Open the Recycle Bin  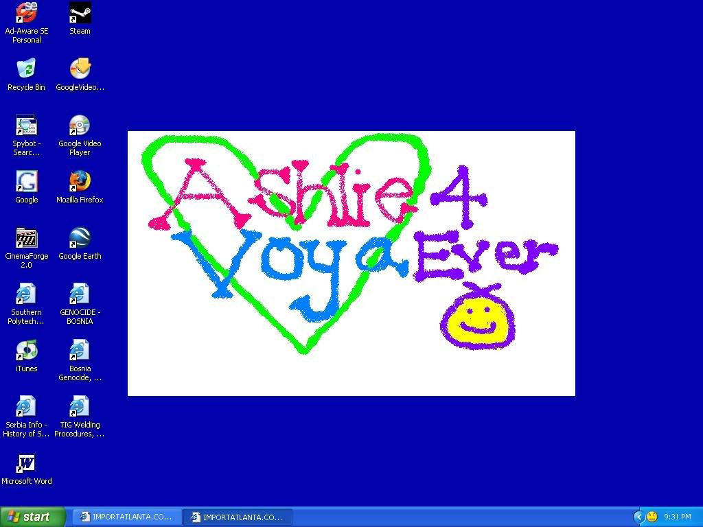click(x=26, y=69)
